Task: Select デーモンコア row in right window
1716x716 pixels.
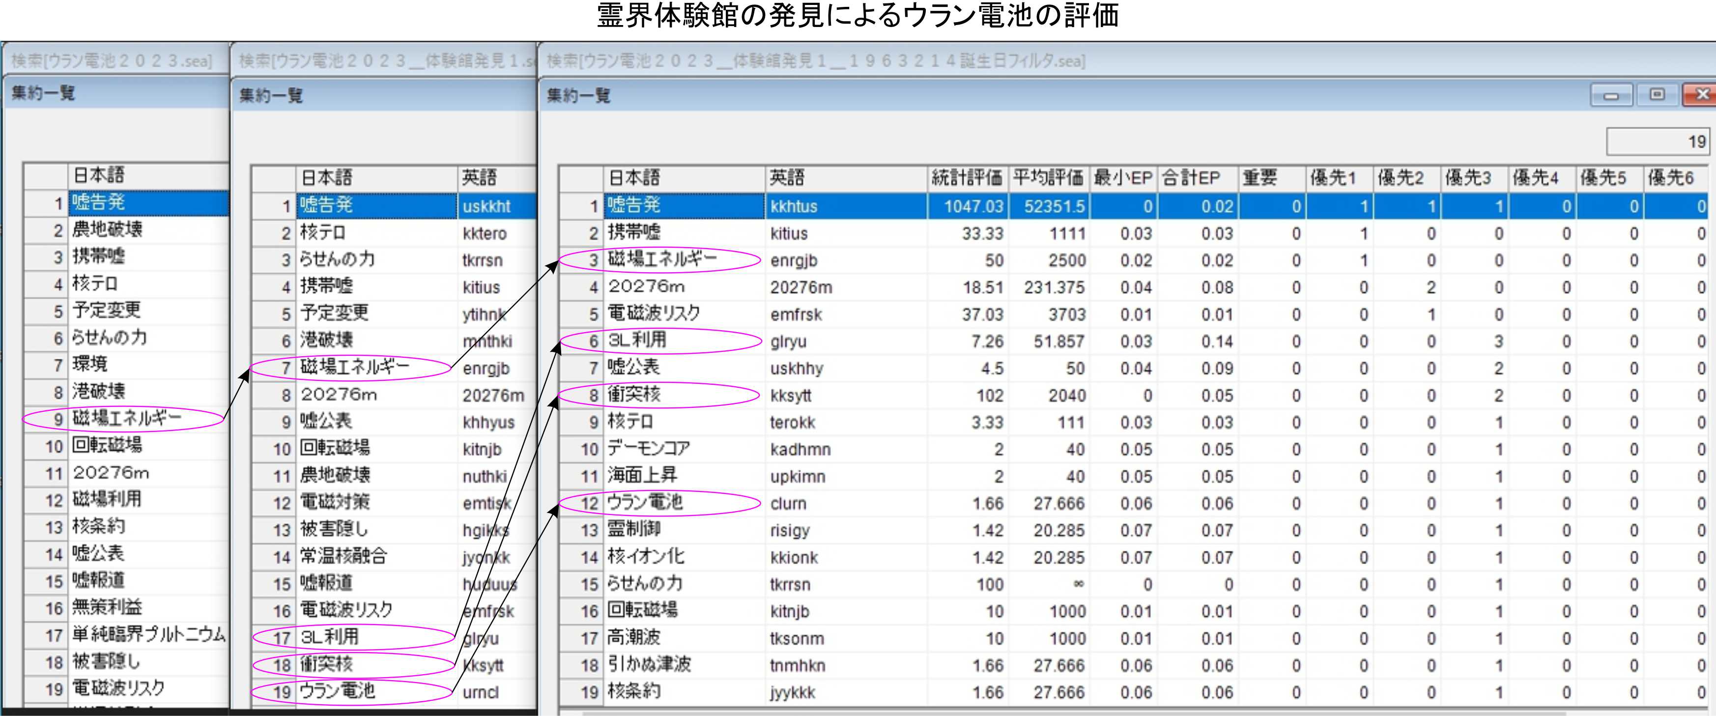Action: [1134, 449]
